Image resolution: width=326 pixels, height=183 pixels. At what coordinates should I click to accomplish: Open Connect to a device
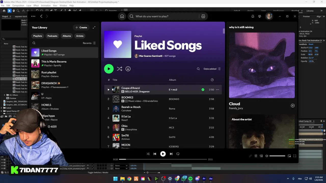click(261, 156)
